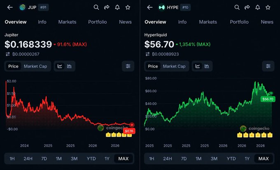This screenshot has width=280, height=170.
Task: Open Portfolio tab for JUP
Action: (98, 22)
